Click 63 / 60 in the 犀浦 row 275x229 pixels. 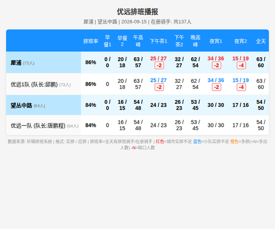[261, 62]
